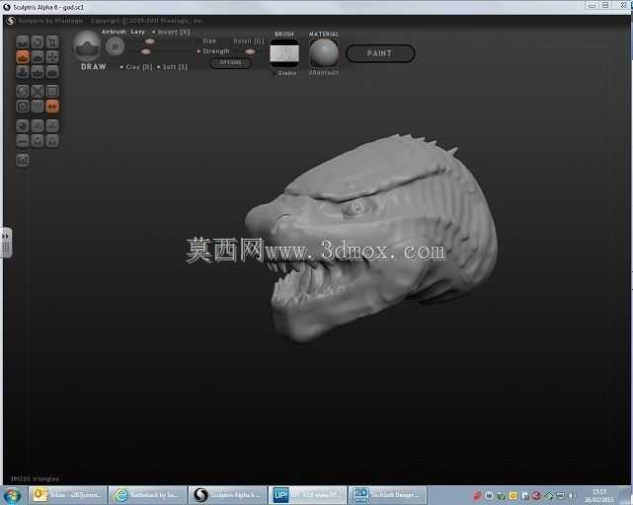Open the BRUSH texture thumbnail
This screenshot has height=505, width=633.
tap(284, 53)
